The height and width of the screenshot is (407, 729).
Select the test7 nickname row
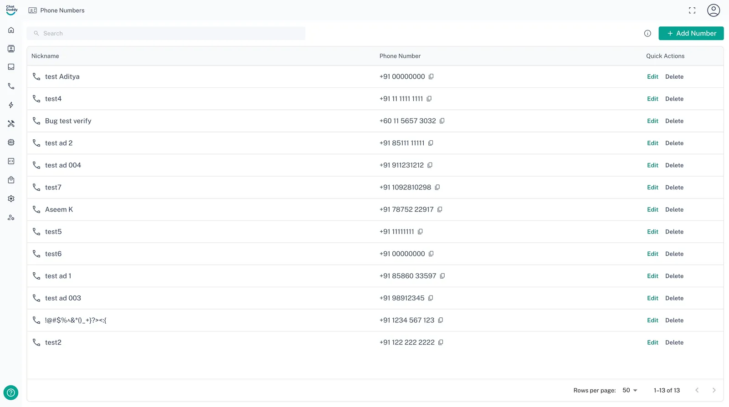click(x=53, y=187)
